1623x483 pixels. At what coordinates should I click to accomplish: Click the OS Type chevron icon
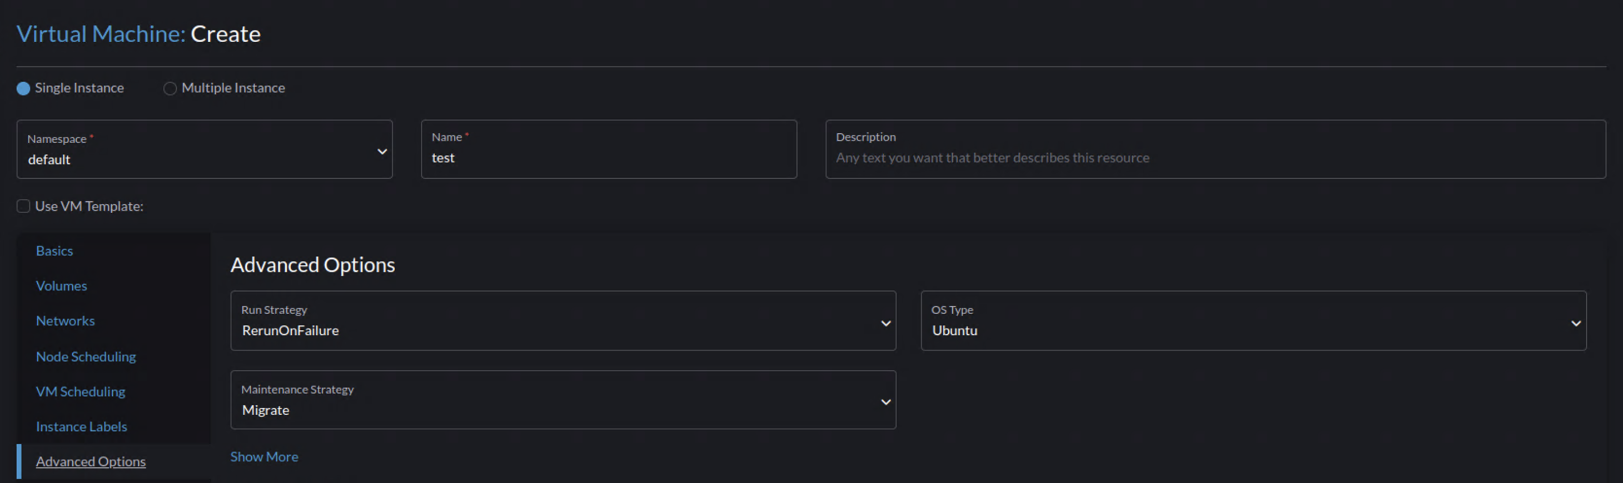[x=1576, y=322]
